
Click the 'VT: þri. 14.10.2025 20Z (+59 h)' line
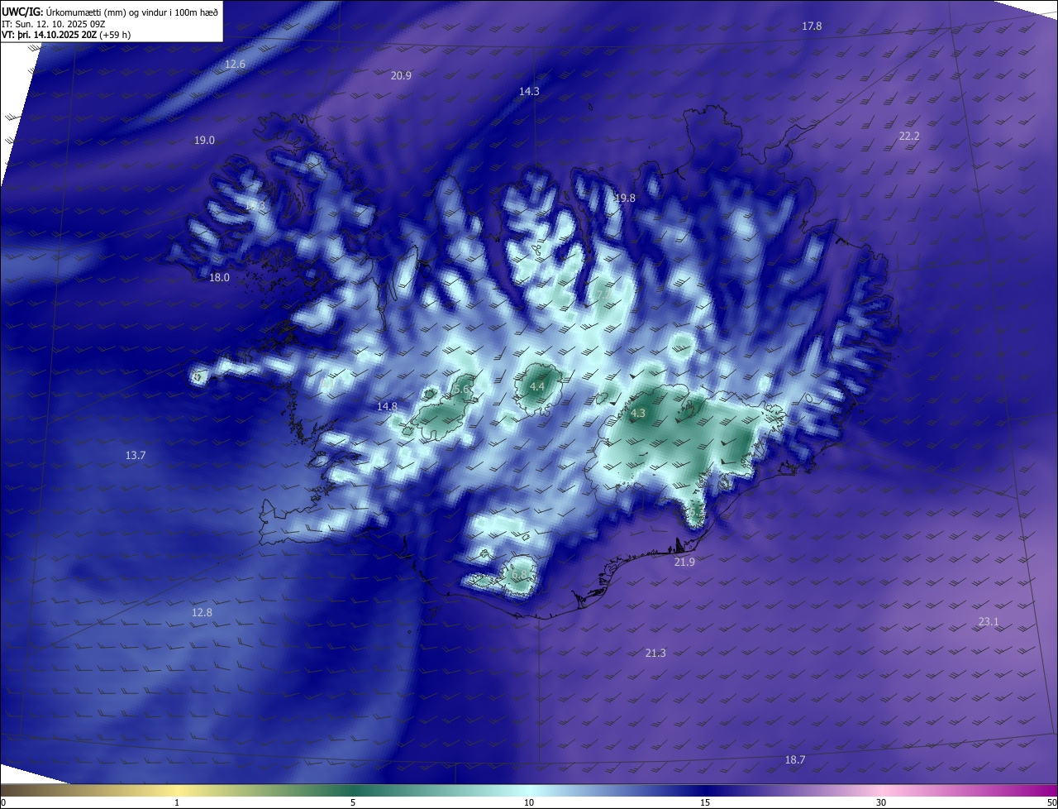coord(66,35)
